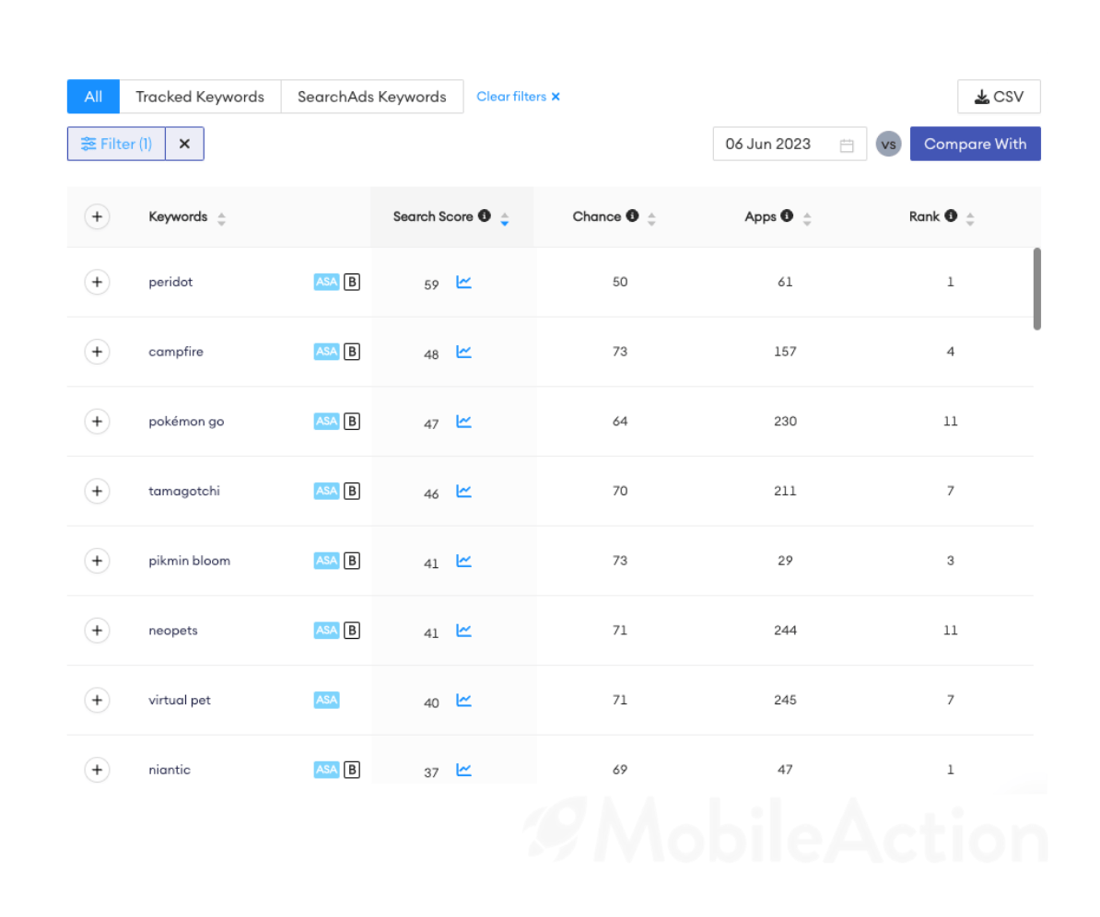Download keywords as CSV
The height and width of the screenshot is (917, 1100).
pos(999,97)
